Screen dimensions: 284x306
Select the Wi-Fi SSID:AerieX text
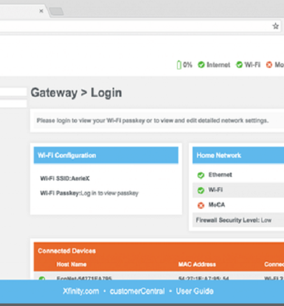[x=65, y=178]
